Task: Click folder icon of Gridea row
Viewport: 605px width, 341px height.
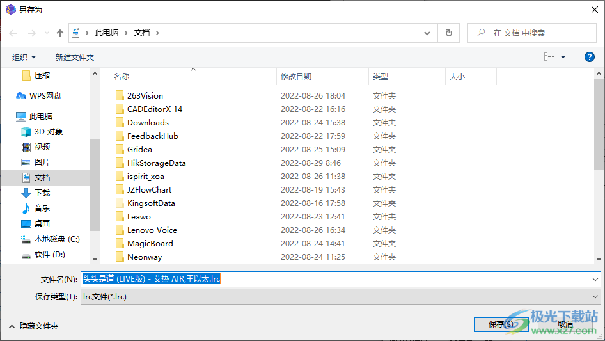Action: 120,150
